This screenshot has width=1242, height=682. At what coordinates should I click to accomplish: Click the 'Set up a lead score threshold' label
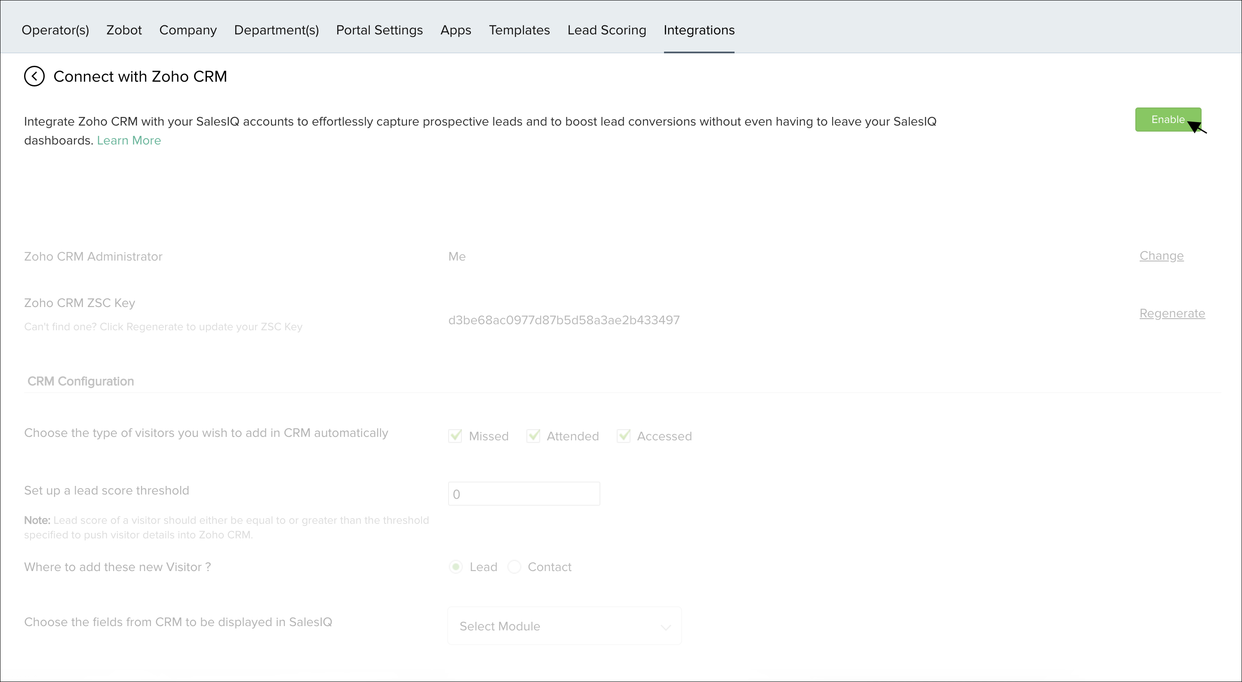[x=107, y=490]
